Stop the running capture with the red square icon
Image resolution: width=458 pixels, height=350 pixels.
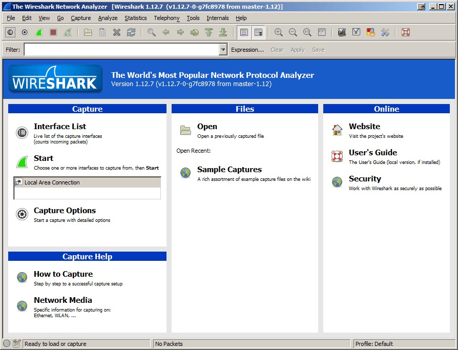click(53, 32)
